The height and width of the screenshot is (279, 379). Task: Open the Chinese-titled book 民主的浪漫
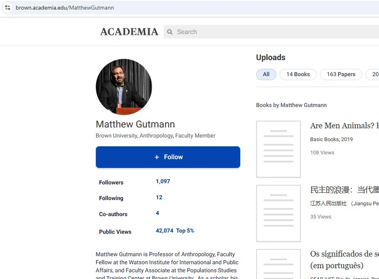pyautogui.click(x=344, y=190)
